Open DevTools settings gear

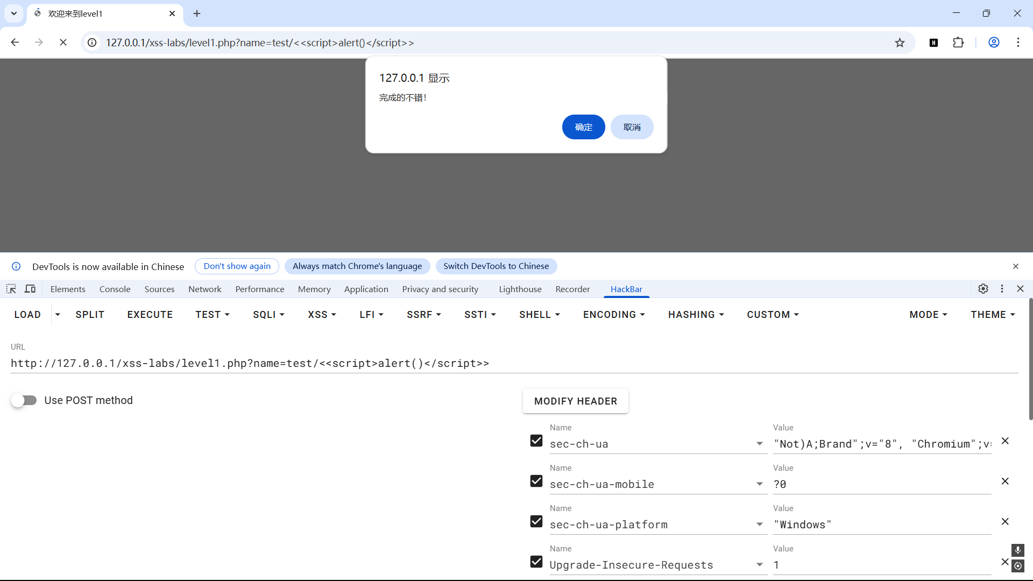(x=983, y=289)
